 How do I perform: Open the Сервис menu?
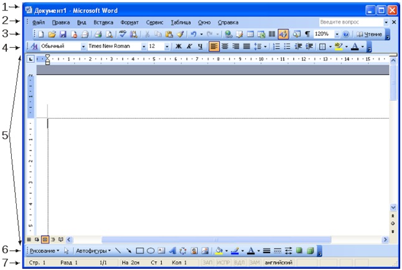click(154, 22)
